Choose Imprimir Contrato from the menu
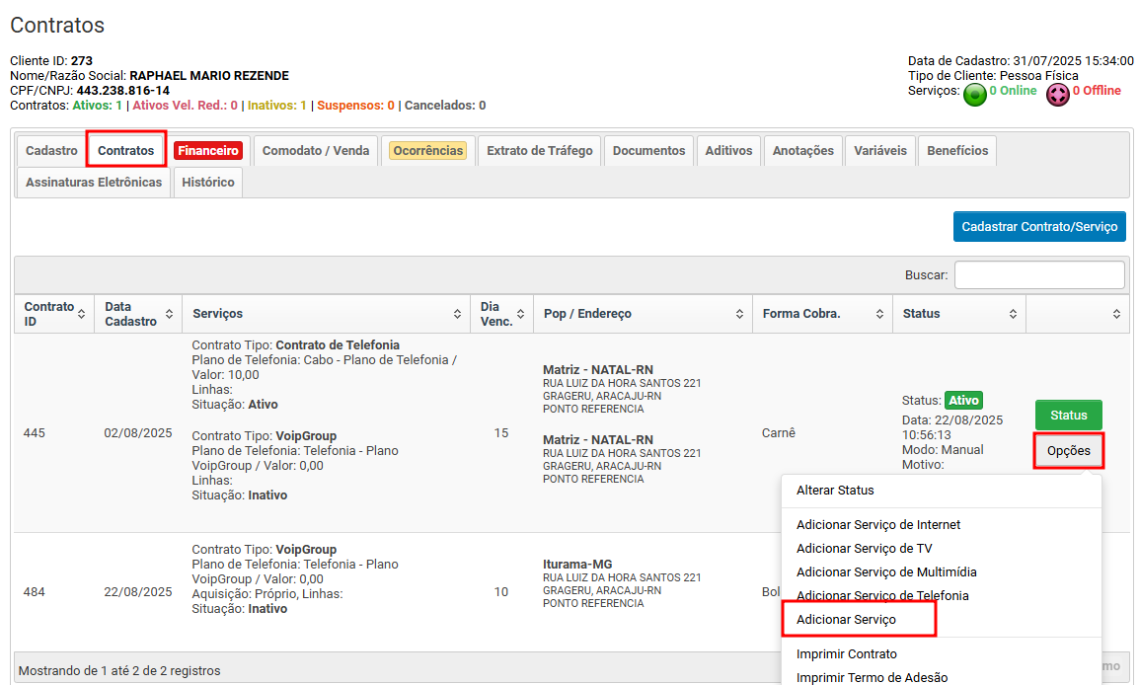Viewport: 1139px width, 685px height. click(846, 654)
